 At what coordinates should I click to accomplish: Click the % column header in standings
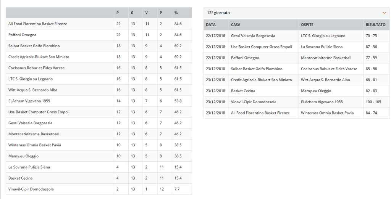(176, 13)
